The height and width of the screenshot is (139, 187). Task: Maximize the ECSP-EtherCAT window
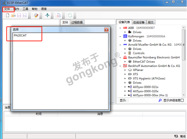click(173, 2)
